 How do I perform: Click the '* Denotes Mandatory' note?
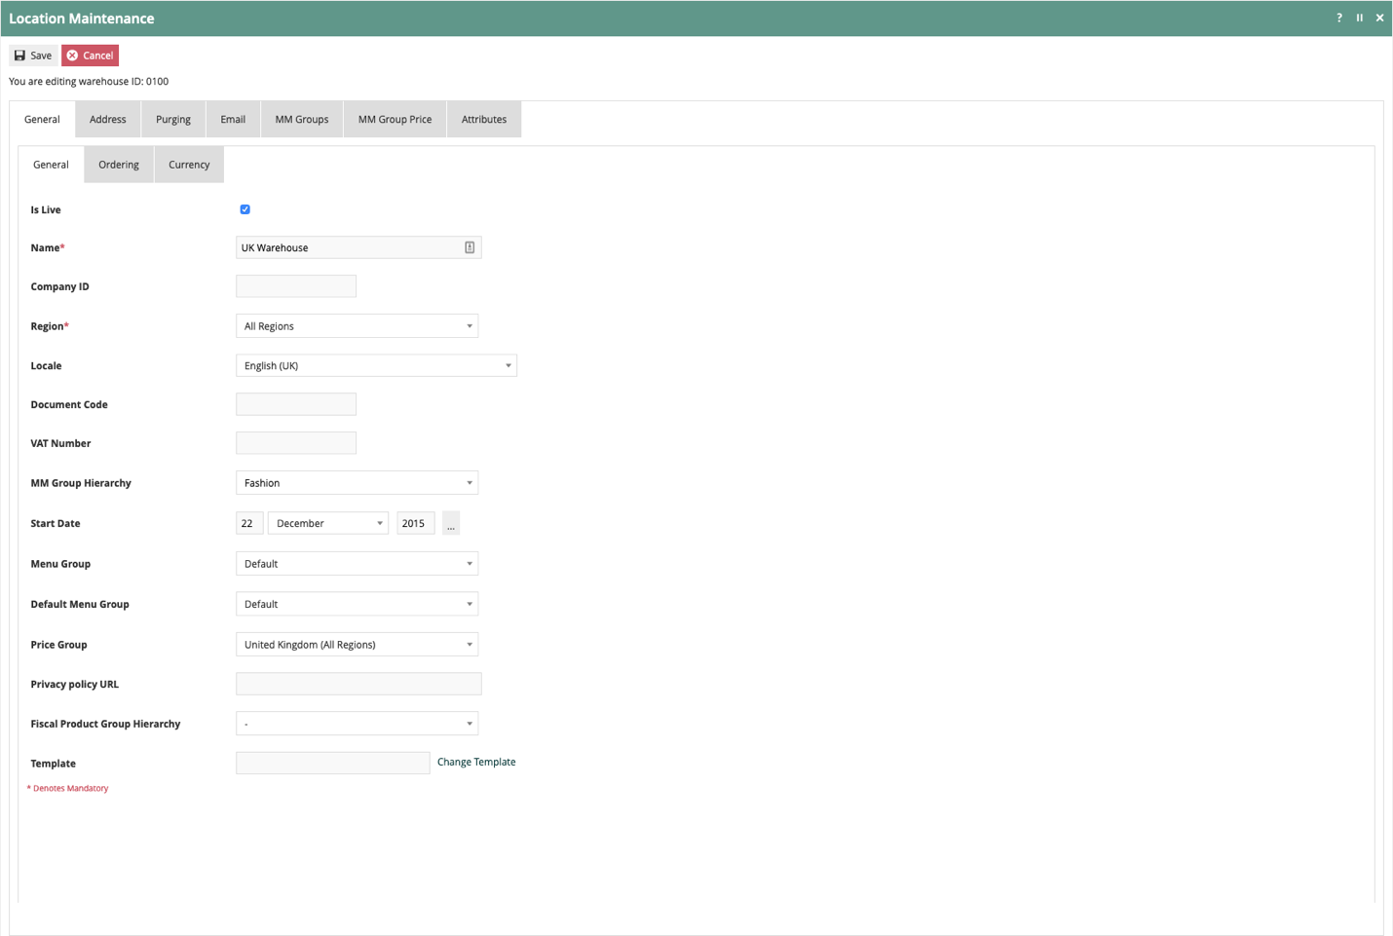click(67, 788)
